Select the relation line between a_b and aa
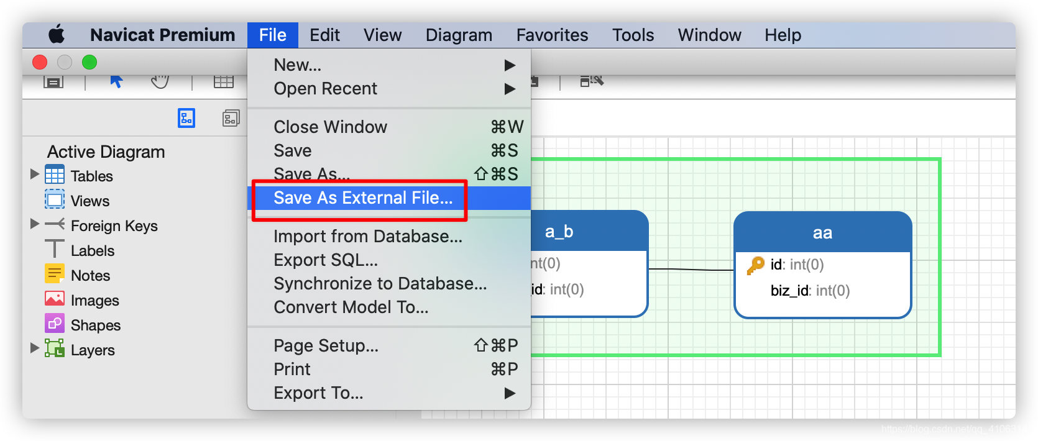 click(691, 270)
